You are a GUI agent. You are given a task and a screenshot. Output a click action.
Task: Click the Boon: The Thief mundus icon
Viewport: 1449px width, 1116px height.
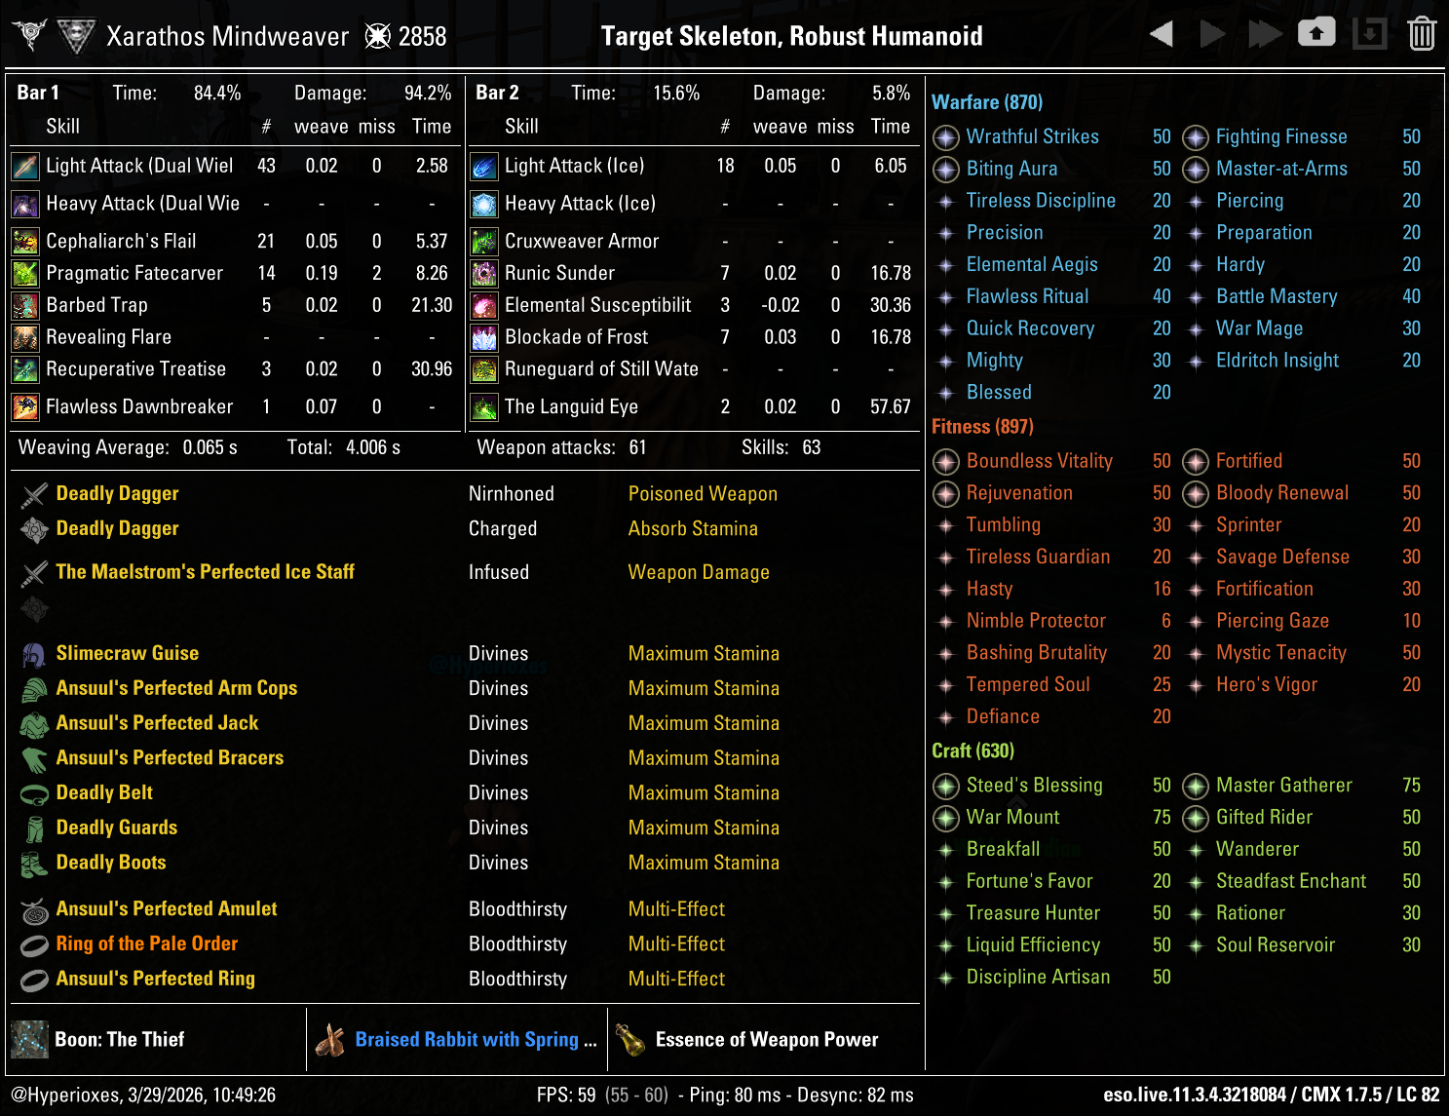29,1039
